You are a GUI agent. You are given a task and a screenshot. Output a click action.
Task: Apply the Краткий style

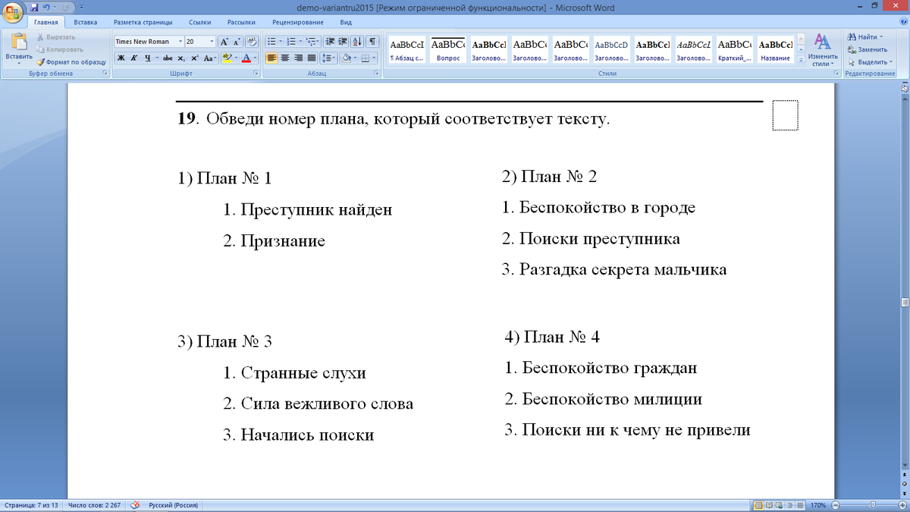tap(735, 50)
